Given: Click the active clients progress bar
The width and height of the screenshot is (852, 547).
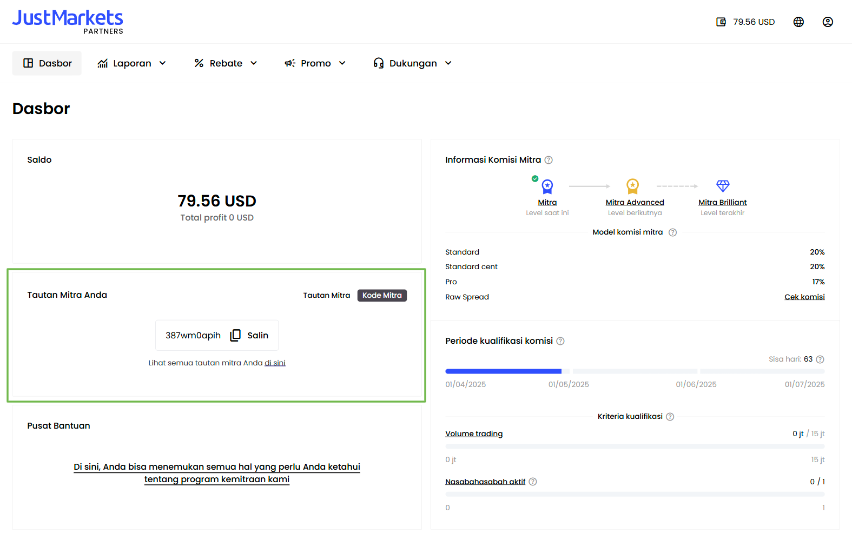Looking at the screenshot, I should tap(635, 495).
